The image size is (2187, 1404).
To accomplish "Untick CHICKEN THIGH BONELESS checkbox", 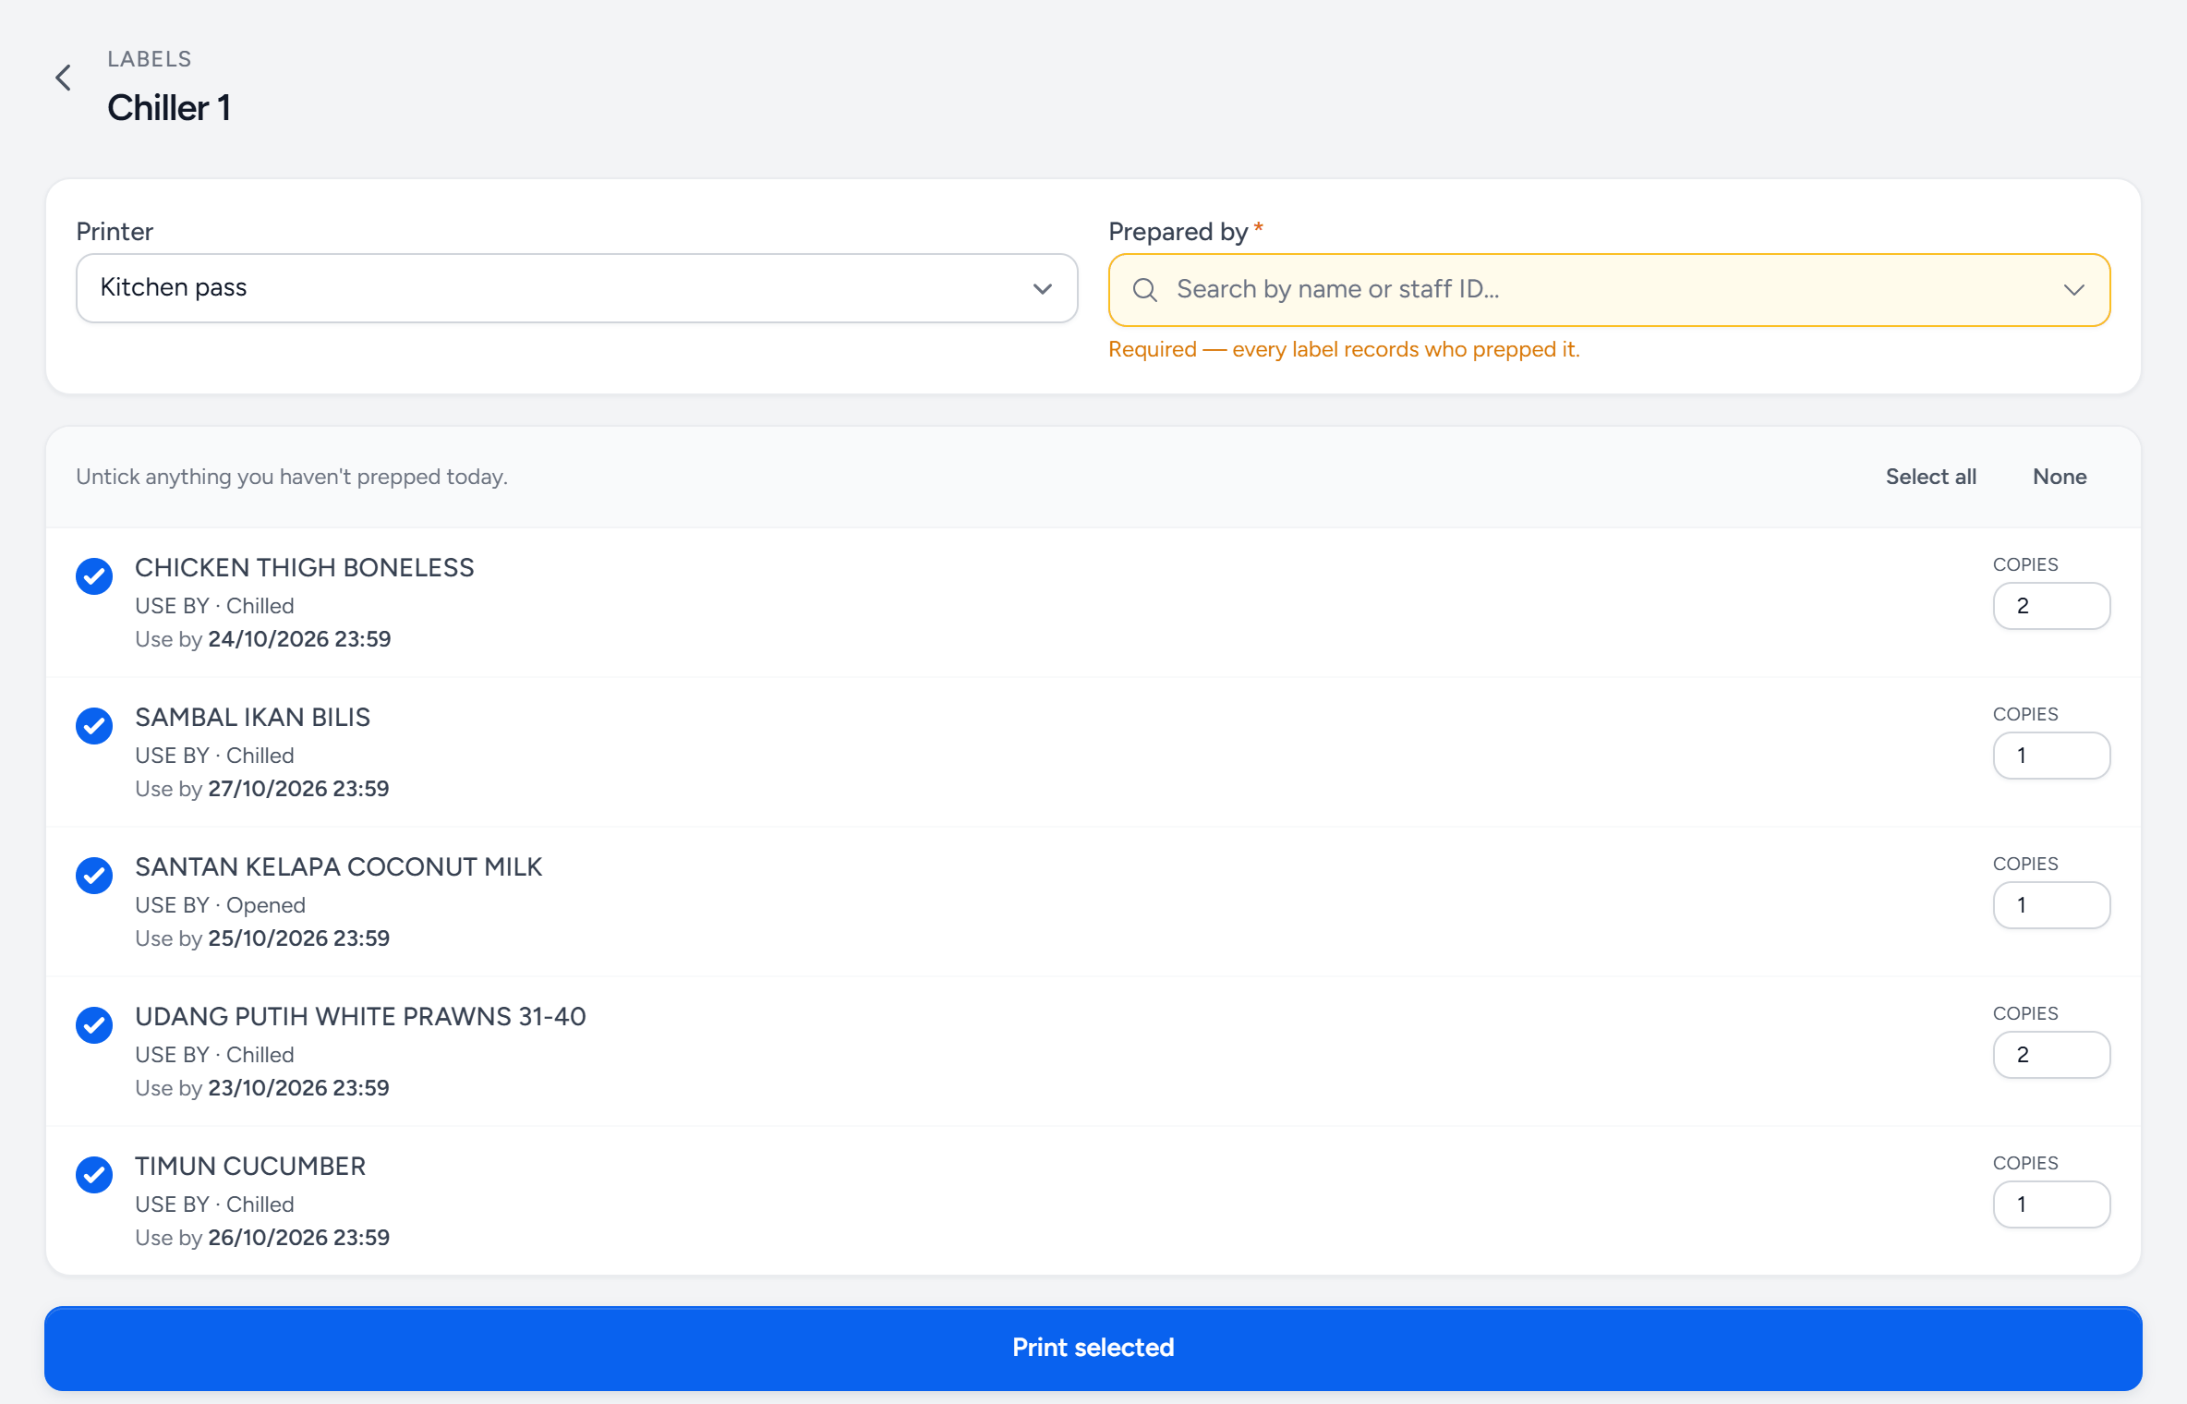I will point(94,576).
